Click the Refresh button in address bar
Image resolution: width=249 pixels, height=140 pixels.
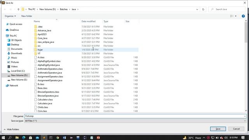coord(203,9)
